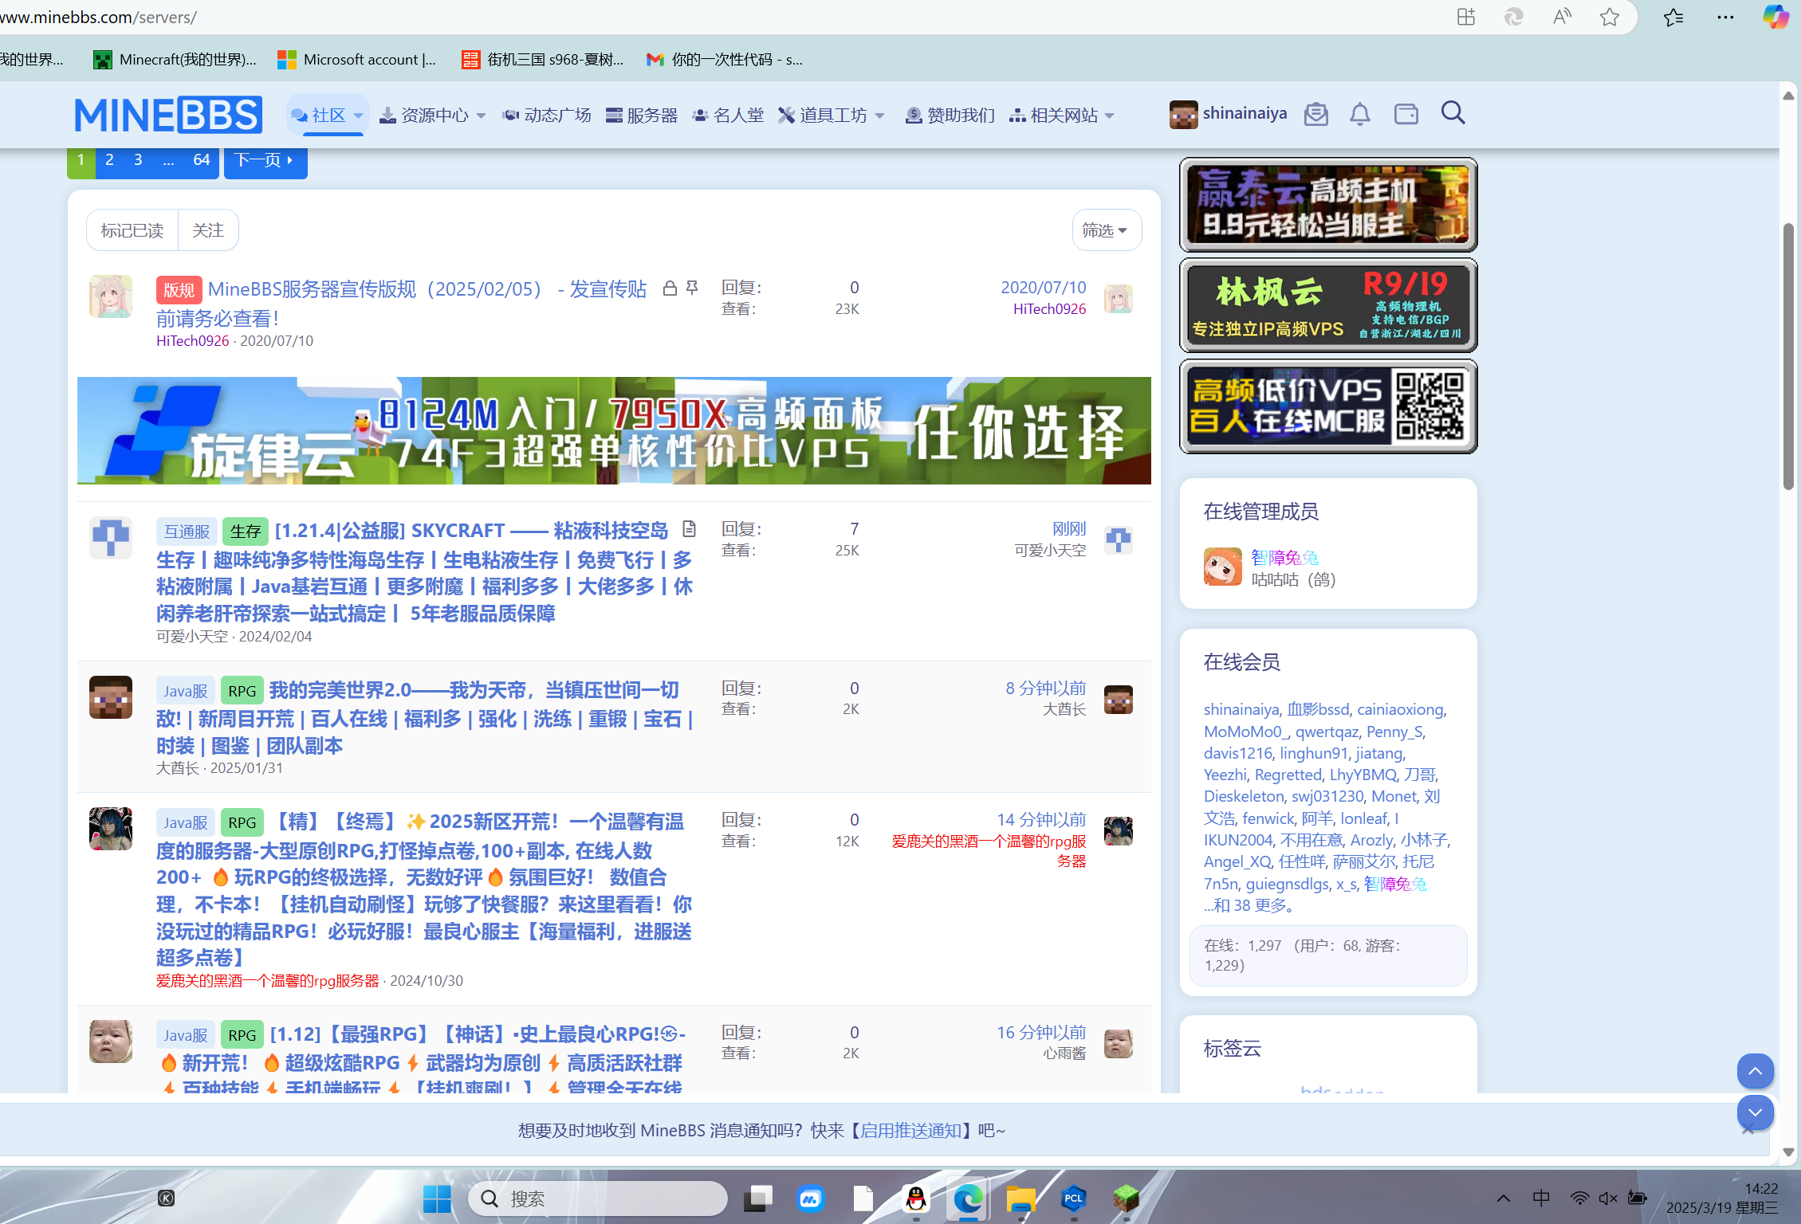Click the browser vertical scrollbar thumb

pos(1789,357)
